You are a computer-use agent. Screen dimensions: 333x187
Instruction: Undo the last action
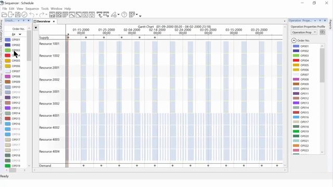(x=32, y=15)
